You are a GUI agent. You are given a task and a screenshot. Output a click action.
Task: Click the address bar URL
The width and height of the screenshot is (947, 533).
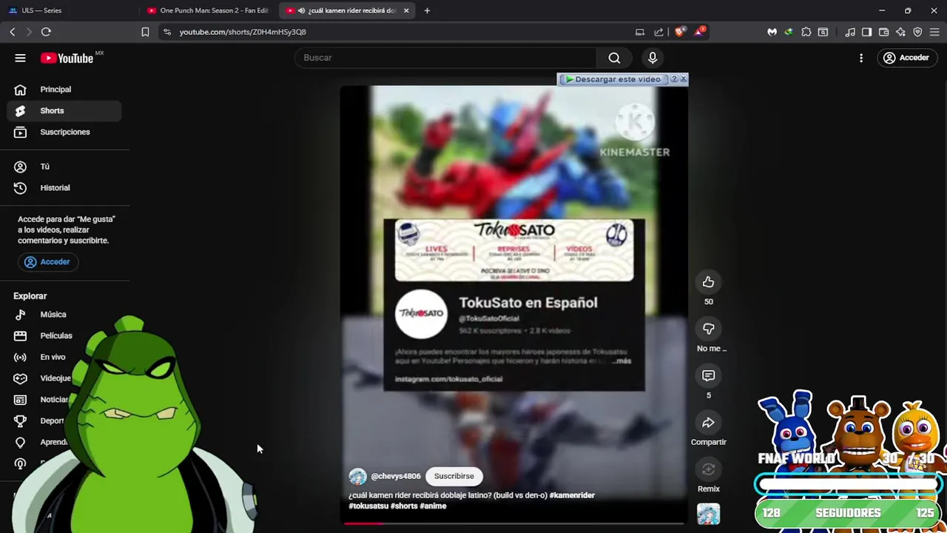click(243, 32)
